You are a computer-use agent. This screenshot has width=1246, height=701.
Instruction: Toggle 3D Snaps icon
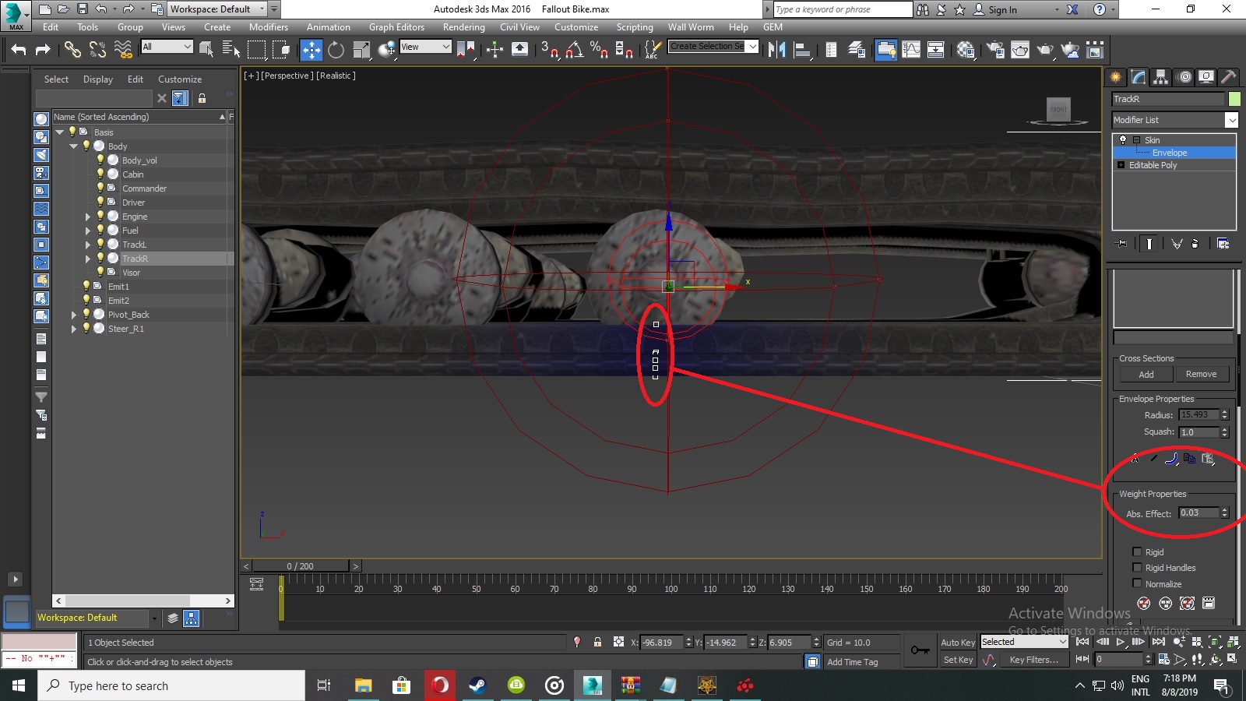tap(550, 50)
